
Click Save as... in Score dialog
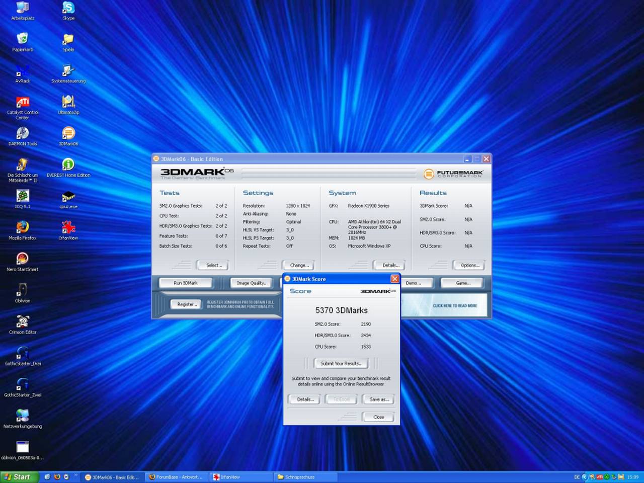pyautogui.click(x=379, y=399)
